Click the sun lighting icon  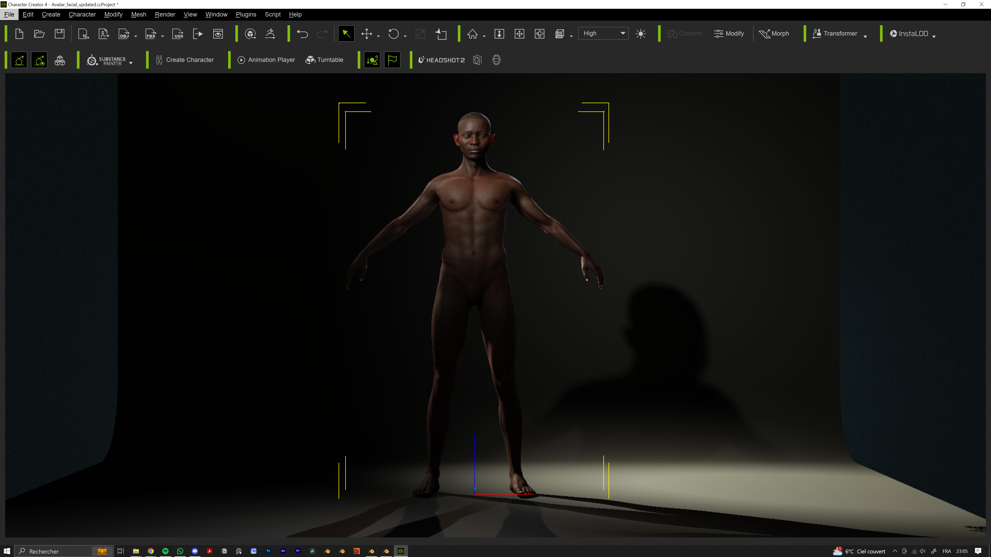pyautogui.click(x=641, y=34)
